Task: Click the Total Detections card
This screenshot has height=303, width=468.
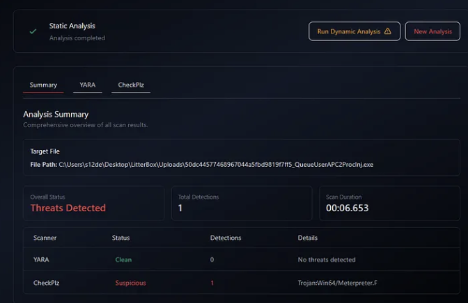Action: [x=242, y=203]
